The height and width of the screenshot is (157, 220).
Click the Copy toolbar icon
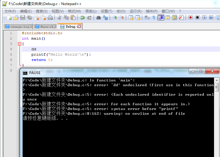[x=66, y=18]
